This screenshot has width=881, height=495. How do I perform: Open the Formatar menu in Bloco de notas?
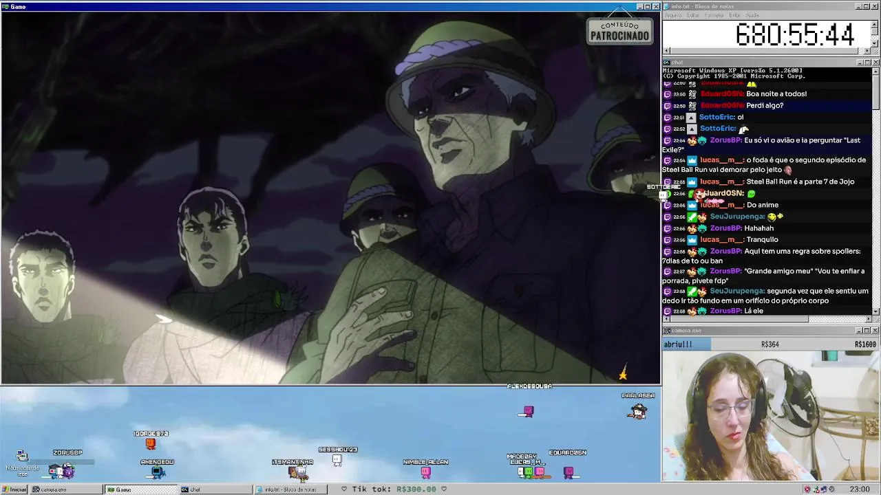tap(714, 15)
